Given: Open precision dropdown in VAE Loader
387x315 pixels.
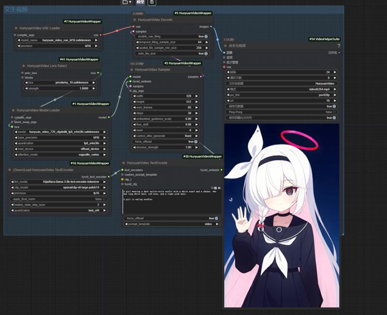Looking at the screenshot, I should coord(57,46).
